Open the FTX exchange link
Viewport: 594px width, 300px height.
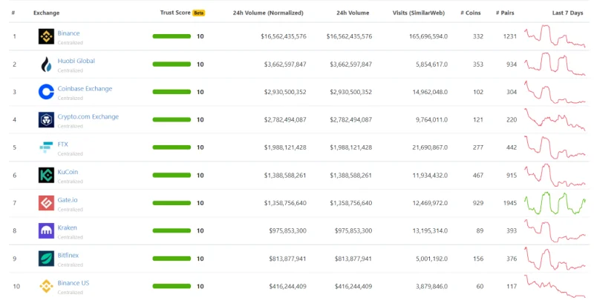63,144
